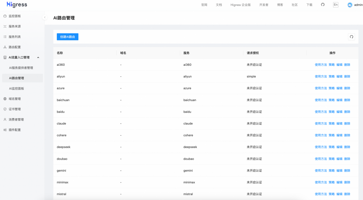Click 编辑 for the aliyun route

tap(339, 77)
